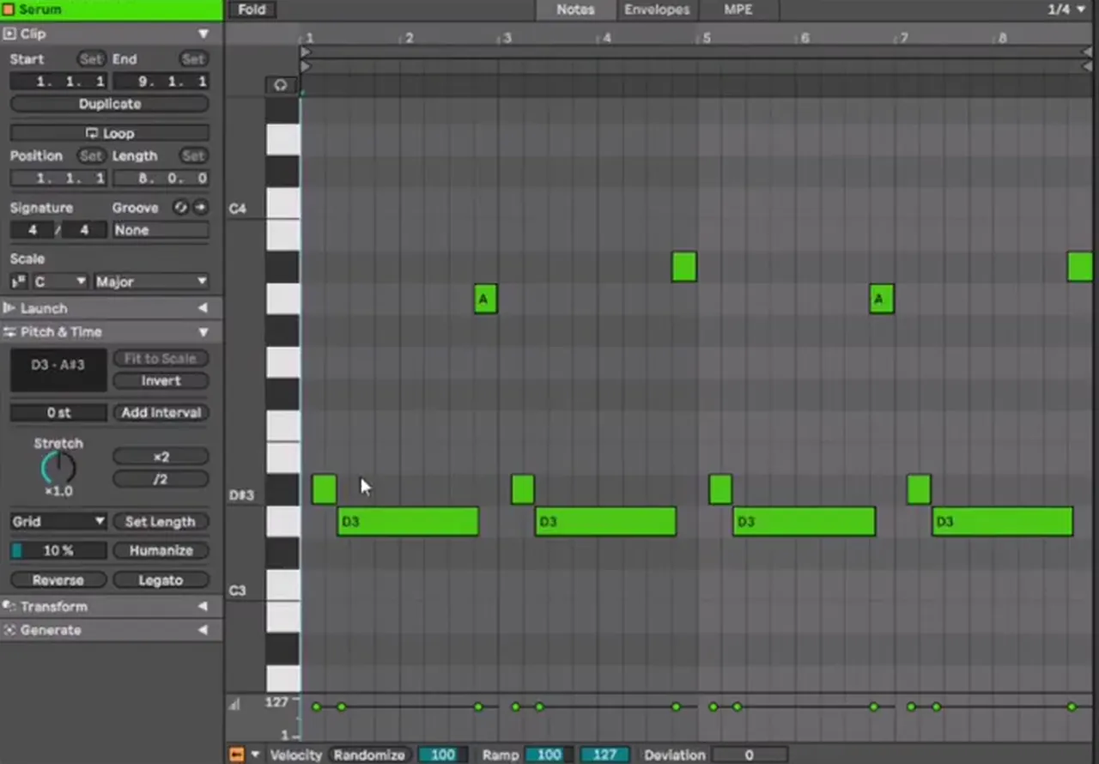1099x764 pixels.
Task: Halve note timing with the /2 button
Action: pyautogui.click(x=161, y=479)
